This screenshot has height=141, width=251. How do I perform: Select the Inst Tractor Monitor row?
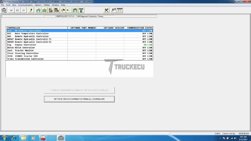click(80, 50)
